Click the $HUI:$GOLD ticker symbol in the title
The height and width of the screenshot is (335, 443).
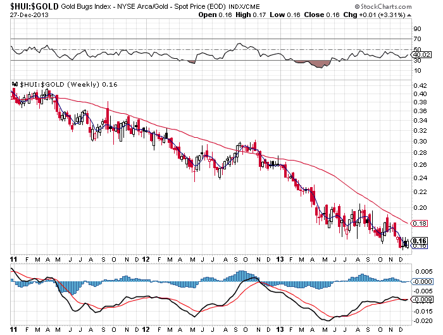34,6
